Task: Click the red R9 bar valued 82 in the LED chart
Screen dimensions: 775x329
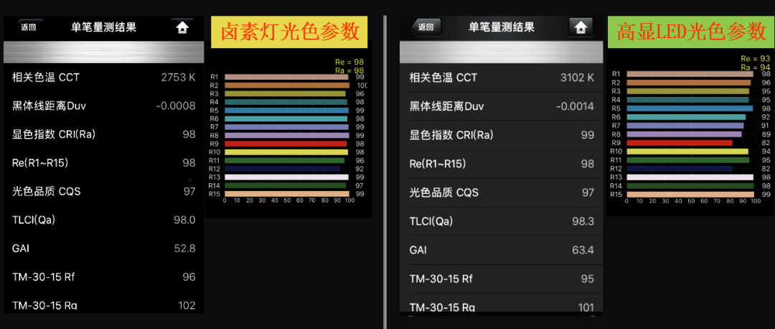Action: click(x=680, y=142)
